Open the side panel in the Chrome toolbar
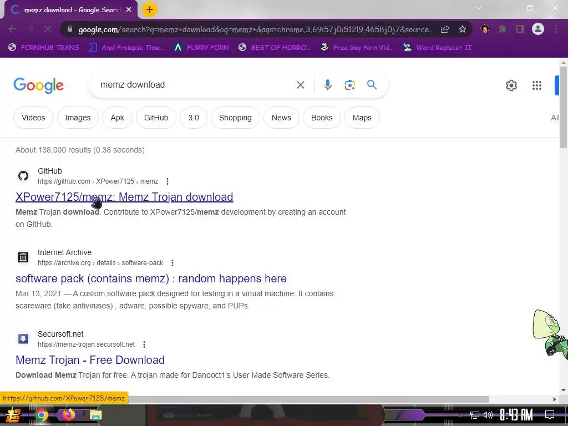This screenshot has height=426, width=568. pyautogui.click(x=520, y=29)
